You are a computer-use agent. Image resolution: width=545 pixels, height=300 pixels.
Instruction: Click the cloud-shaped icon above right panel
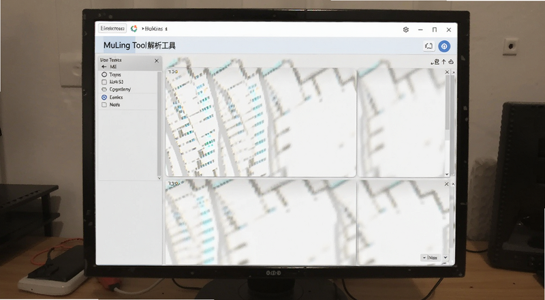[451, 62]
